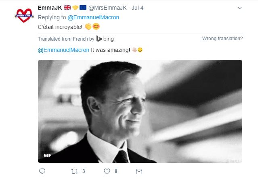
Task: Click the Bing logo icon
Action: pos(99,39)
